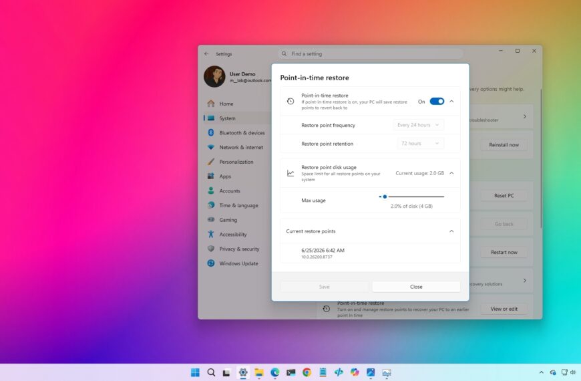
Task: Open the Restore point retention dropdown
Action: coord(420,143)
